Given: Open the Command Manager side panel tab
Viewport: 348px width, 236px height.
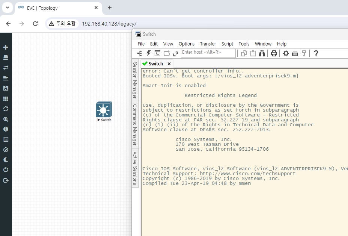Looking at the screenshot, I should 135,125.
